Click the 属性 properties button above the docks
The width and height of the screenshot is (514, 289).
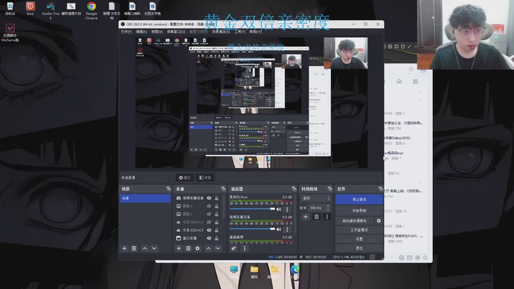[184, 178]
